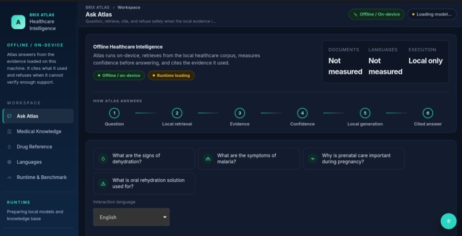
Task: Choose the oral rehydration solution question
Action: (x=144, y=183)
